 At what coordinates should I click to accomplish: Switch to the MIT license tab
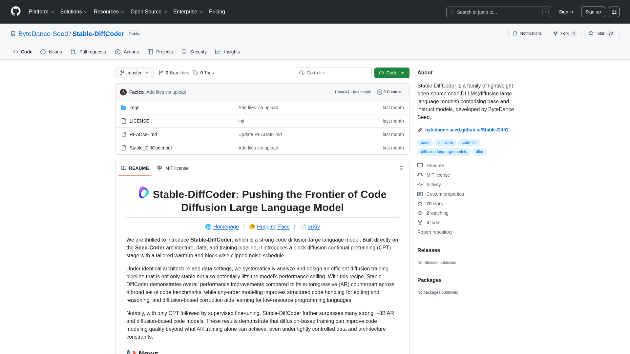[x=173, y=168]
